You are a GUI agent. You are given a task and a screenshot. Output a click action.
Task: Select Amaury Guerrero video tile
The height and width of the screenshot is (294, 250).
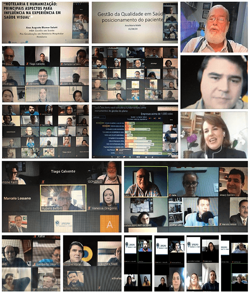(x=233, y=182)
